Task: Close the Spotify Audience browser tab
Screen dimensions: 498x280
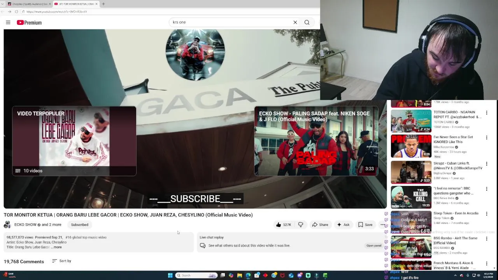Action: pyautogui.click(x=50, y=4)
